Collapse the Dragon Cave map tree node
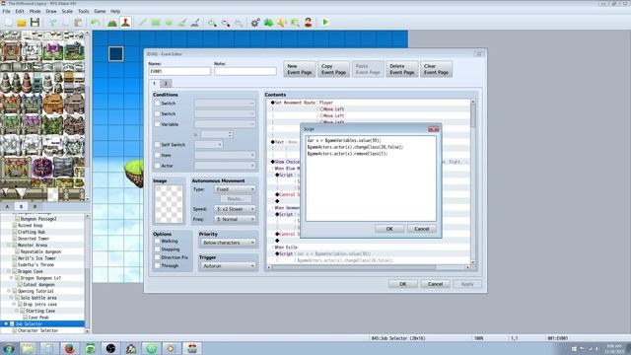631x355 pixels. (x=9, y=271)
